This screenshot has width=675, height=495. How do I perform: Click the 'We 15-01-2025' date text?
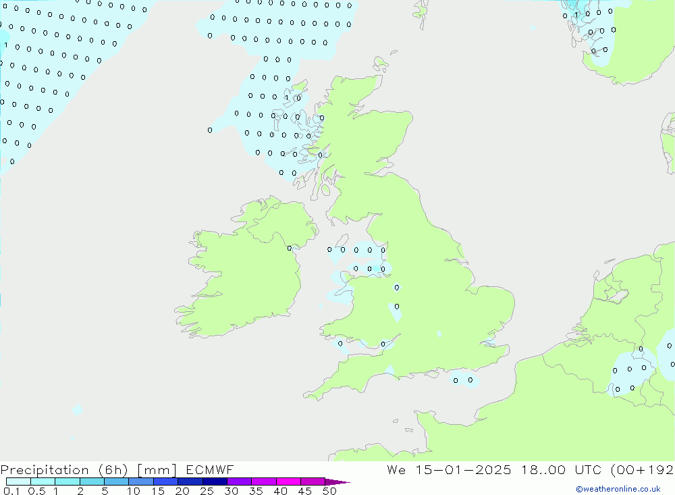click(449, 469)
